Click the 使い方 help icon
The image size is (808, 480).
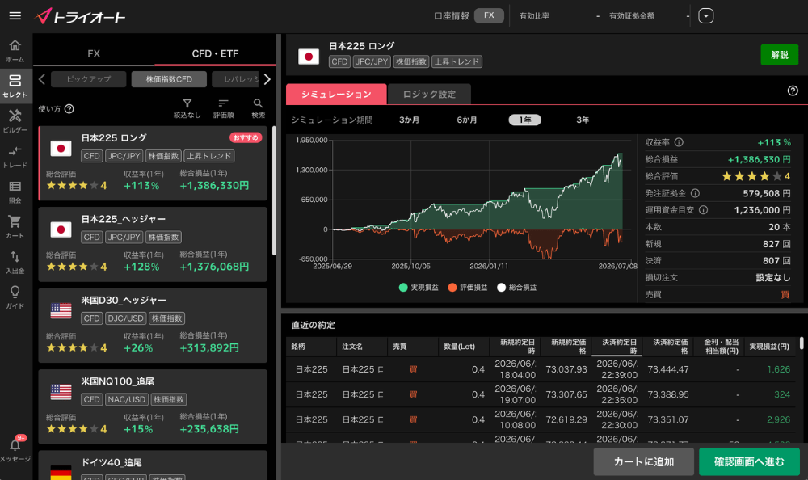[x=69, y=109]
